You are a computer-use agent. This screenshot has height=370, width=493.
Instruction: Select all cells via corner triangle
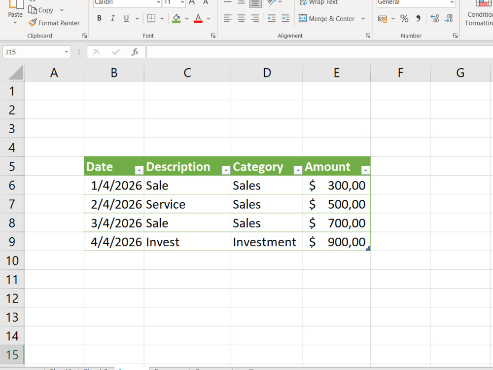pyautogui.click(x=15, y=73)
